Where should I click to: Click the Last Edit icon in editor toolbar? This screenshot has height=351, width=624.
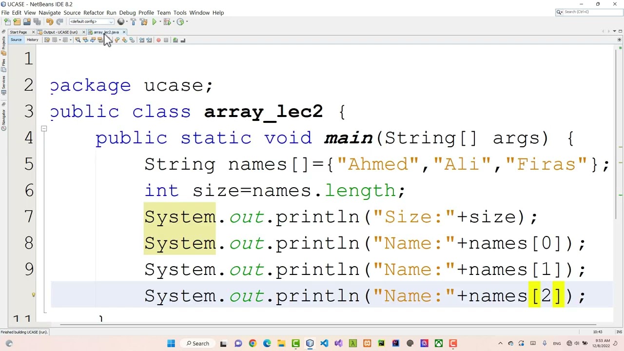click(47, 40)
